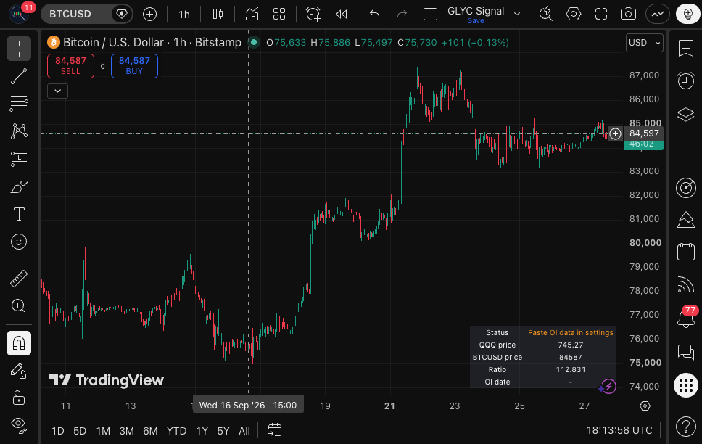702x444 pixels.
Task: Open the economic calendar panel
Action: pyautogui.click(x=685, y=252)
